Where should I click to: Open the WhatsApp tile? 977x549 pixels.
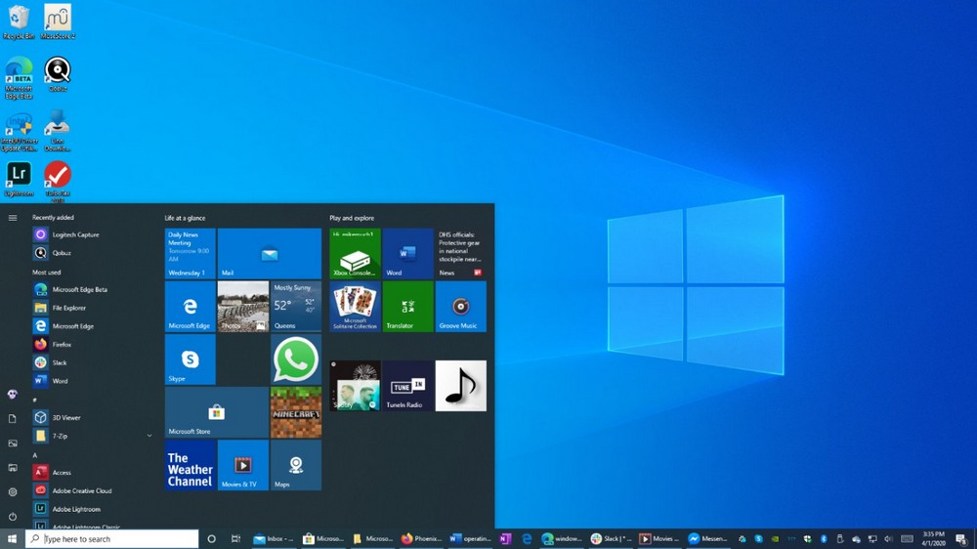pyautogui.click(x=296, y=359)
